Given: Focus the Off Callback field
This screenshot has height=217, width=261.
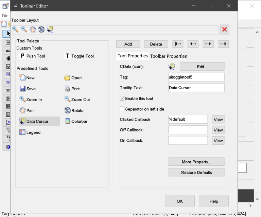Looking at the screenshot, I should click(x=188, y=130).
